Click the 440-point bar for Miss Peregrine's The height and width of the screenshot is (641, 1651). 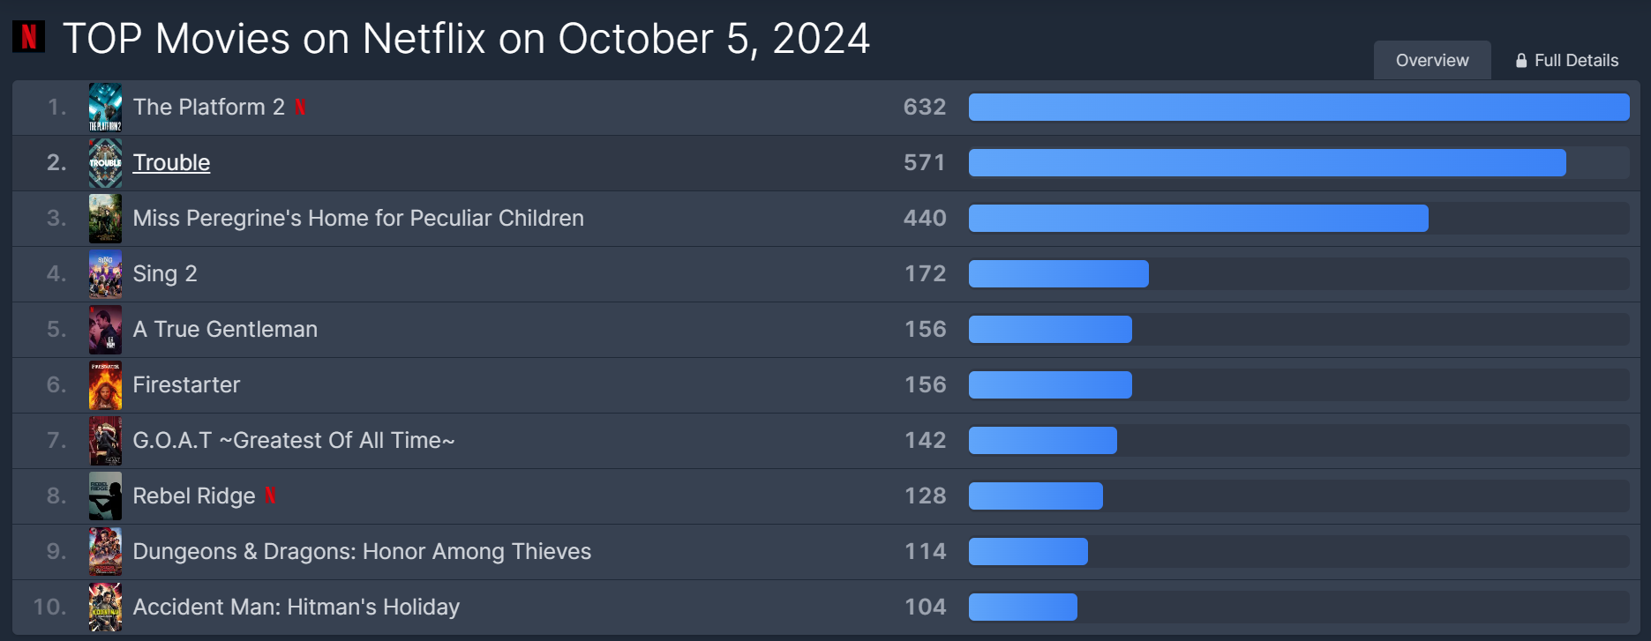pyautogui.click(x=1197, y=219)
